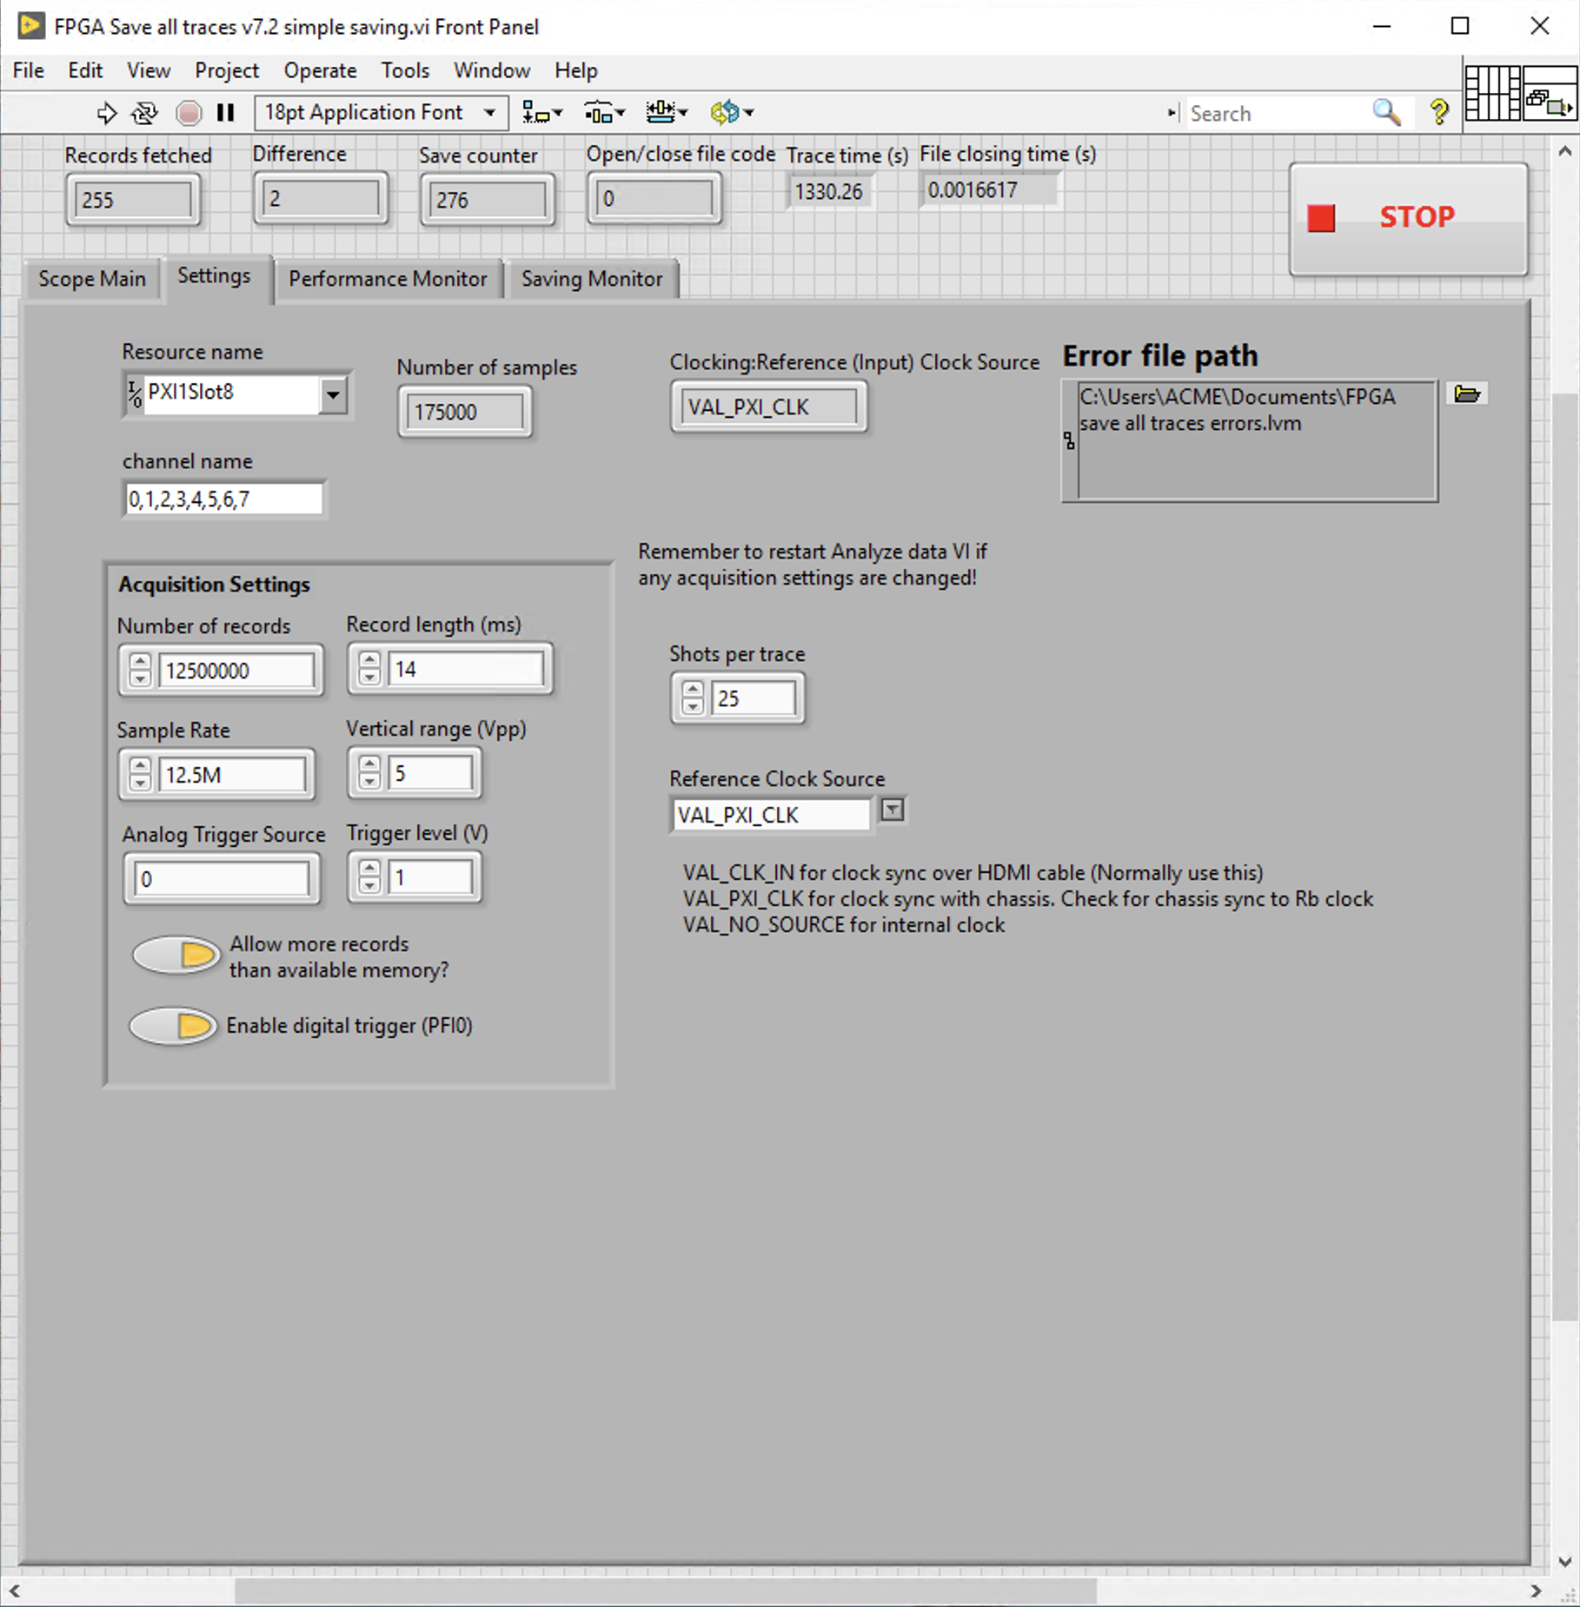Switch to the Performance Monitor tab
The height and width of the screenshot is (1607, 1580).
click(x=388, y=279)
